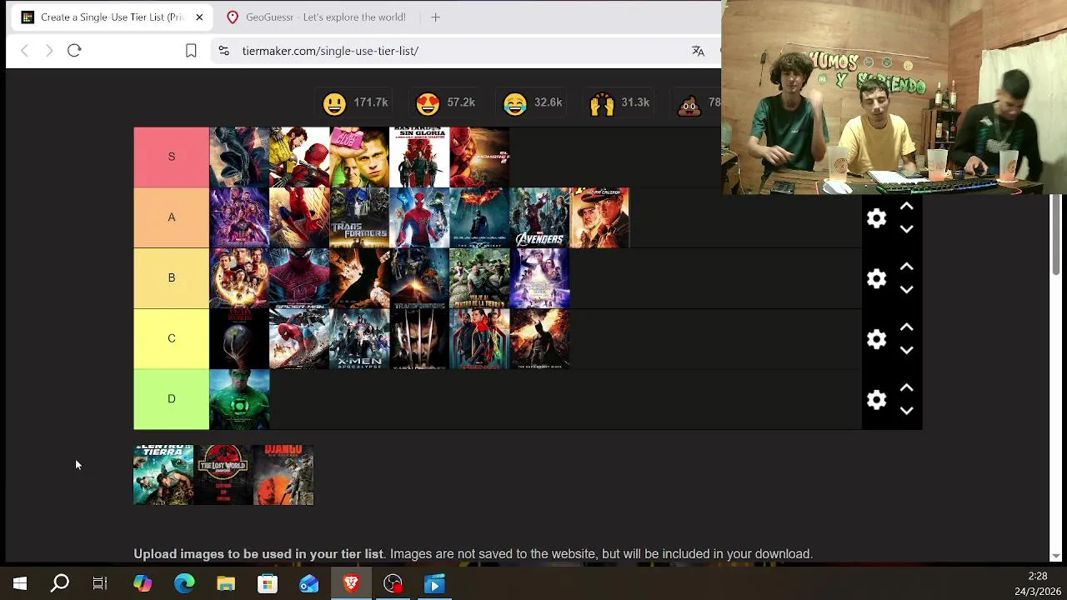
Task: Go forward using browser forward arrow
Action: click(x=49, y=51)
